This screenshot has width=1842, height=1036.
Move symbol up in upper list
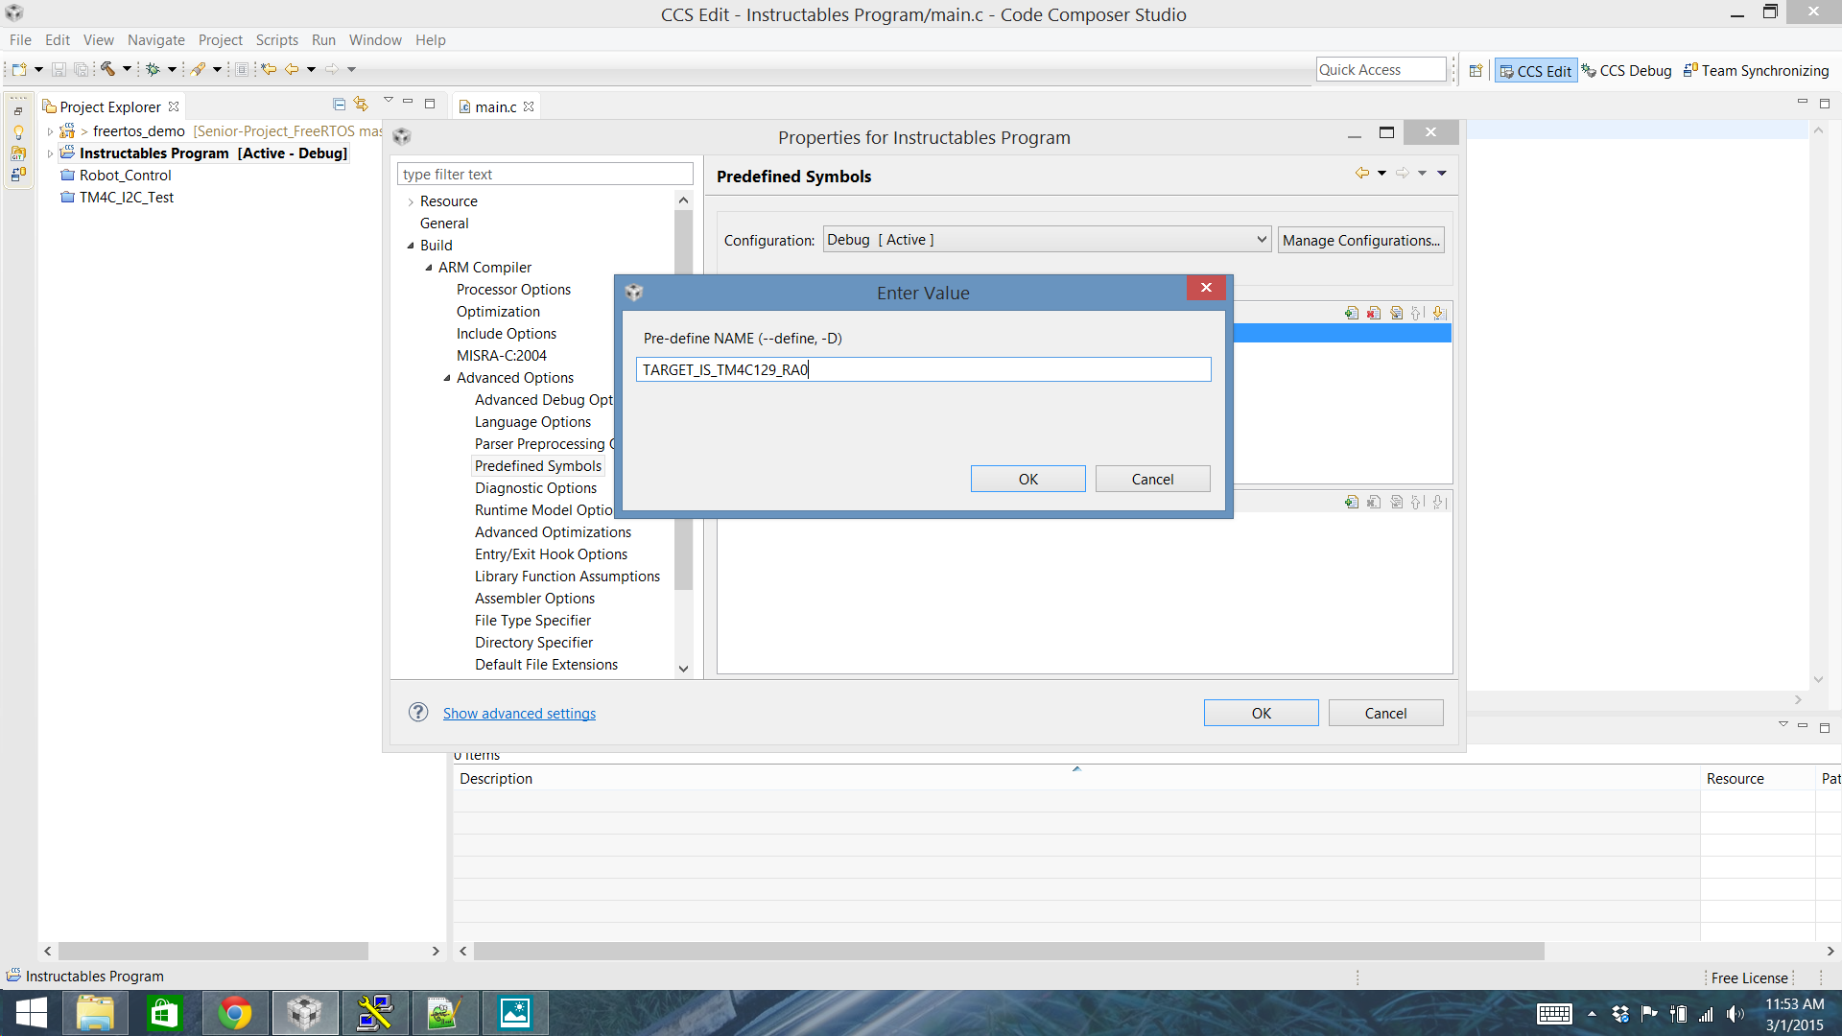click(1417, 313)
